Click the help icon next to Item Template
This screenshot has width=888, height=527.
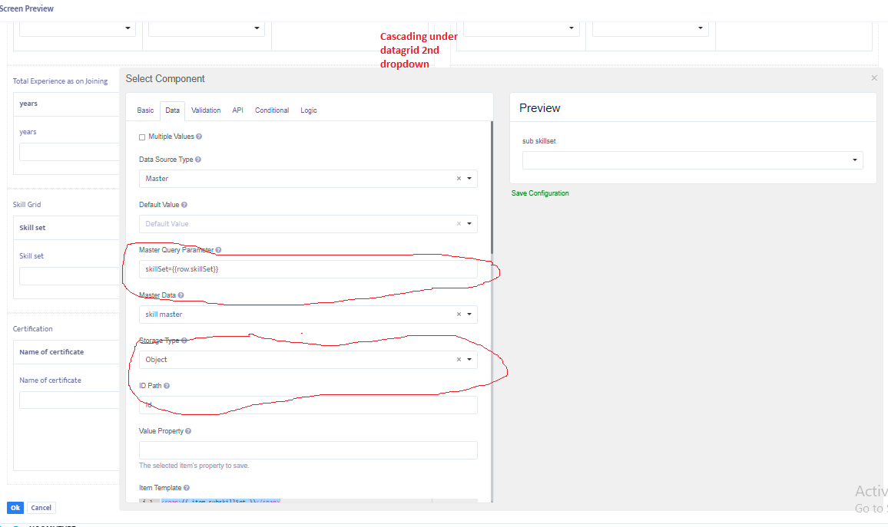click(x=187, y=487)
